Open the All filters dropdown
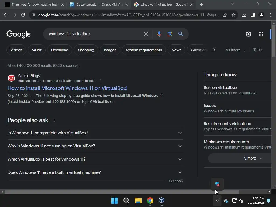The height and width of the screenshot is (207, 276). click(x=235, y=50)
